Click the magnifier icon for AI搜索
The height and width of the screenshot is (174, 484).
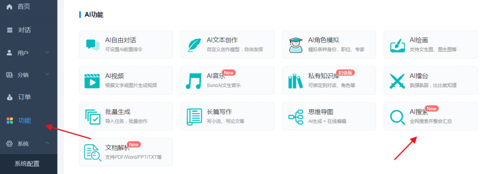397,117
